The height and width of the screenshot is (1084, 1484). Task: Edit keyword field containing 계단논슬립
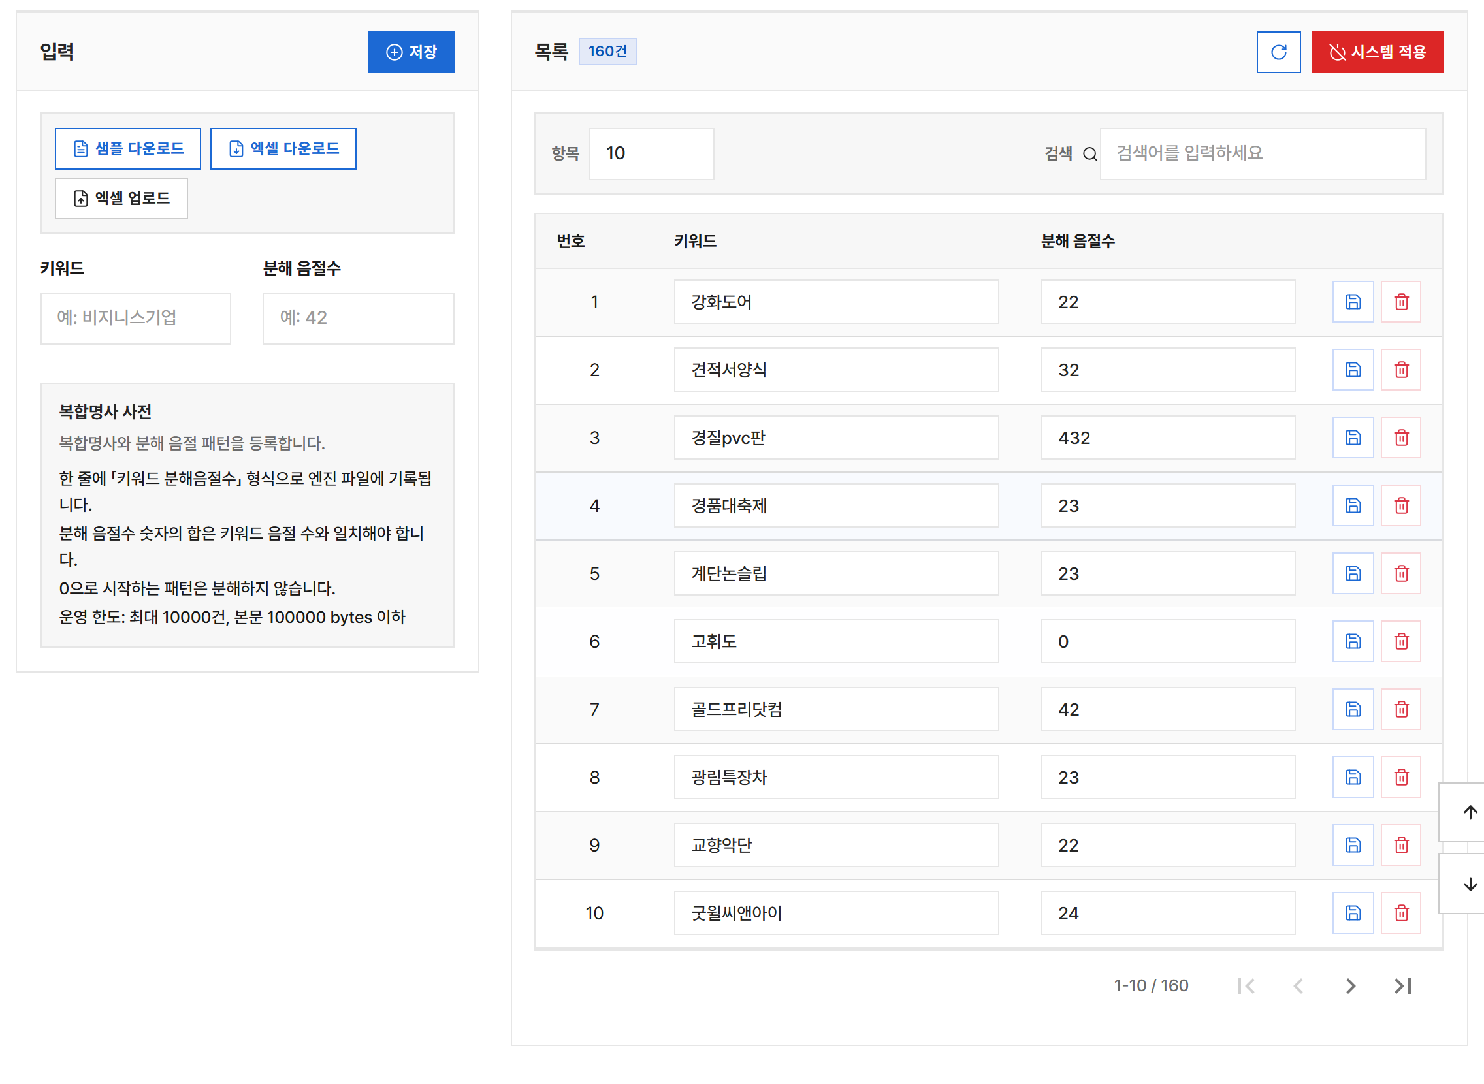(836, 573)
